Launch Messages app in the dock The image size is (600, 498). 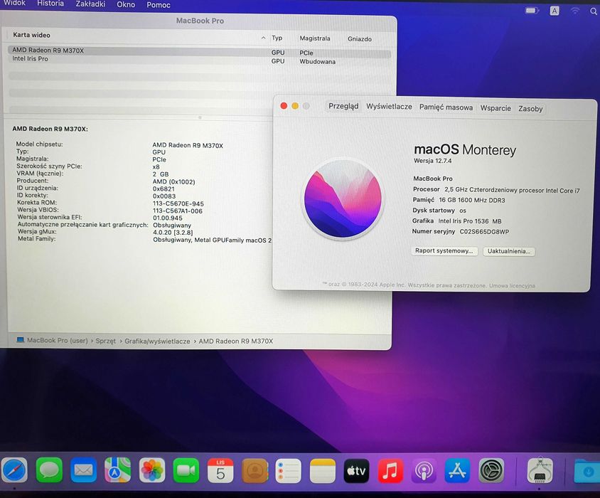[x=49, y=470]
